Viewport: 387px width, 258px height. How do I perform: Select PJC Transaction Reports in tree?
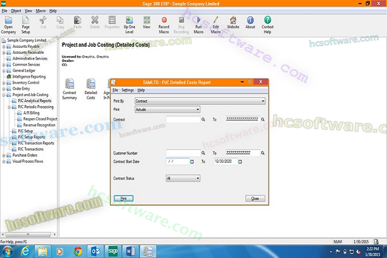36,143
